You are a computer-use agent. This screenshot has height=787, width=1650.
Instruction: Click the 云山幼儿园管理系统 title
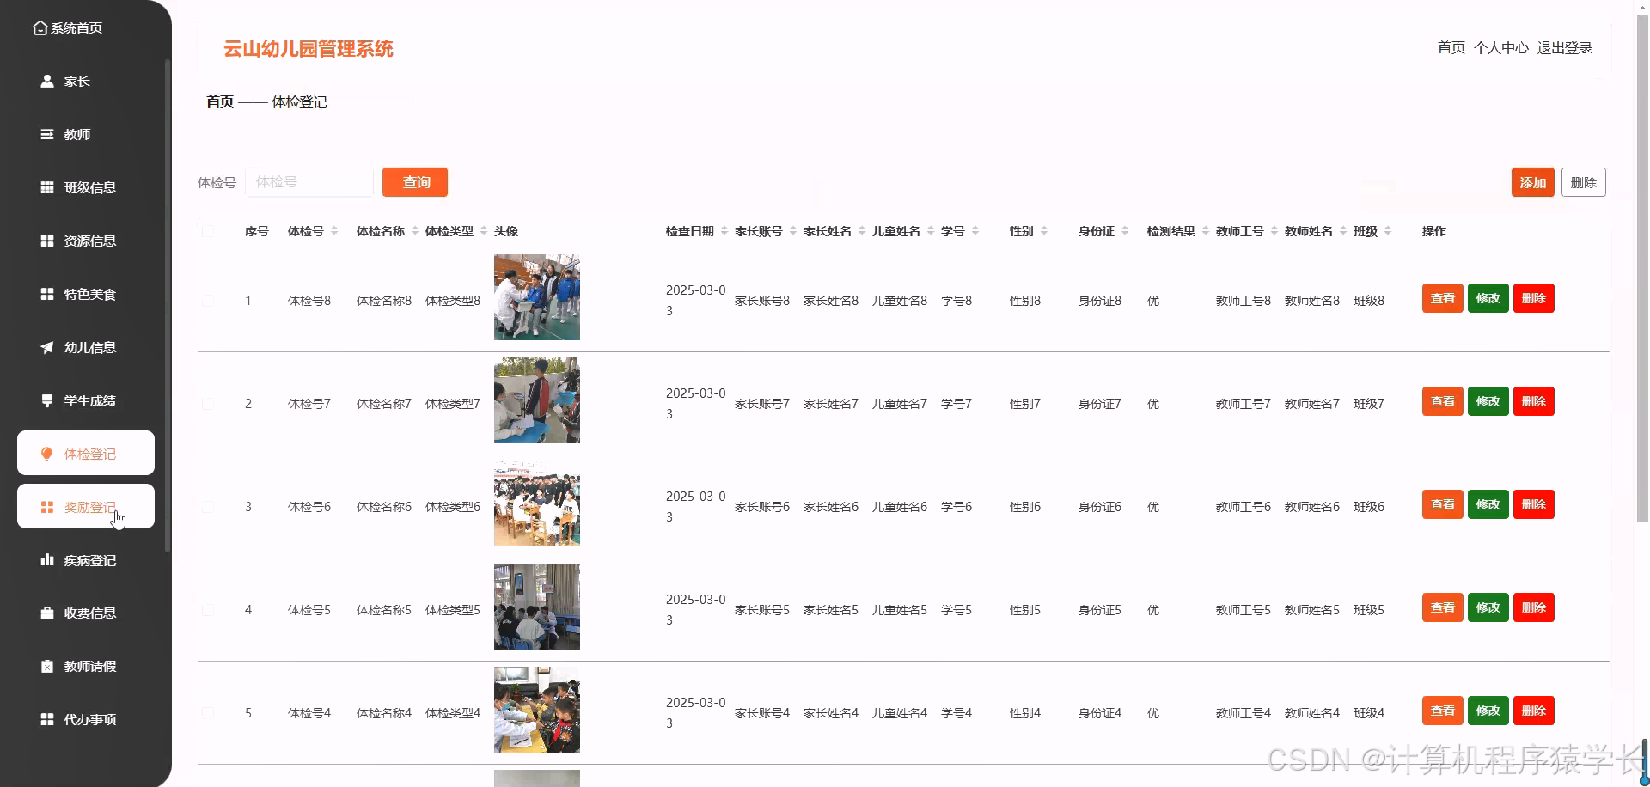309,49
